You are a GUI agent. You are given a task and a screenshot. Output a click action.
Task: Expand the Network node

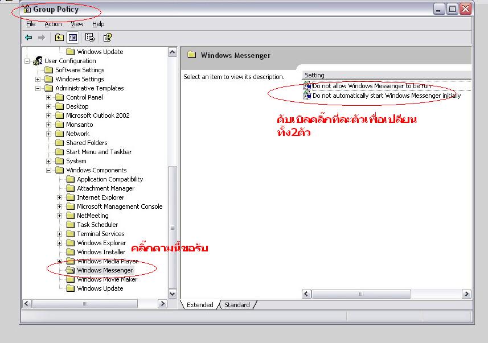(48, 134)
